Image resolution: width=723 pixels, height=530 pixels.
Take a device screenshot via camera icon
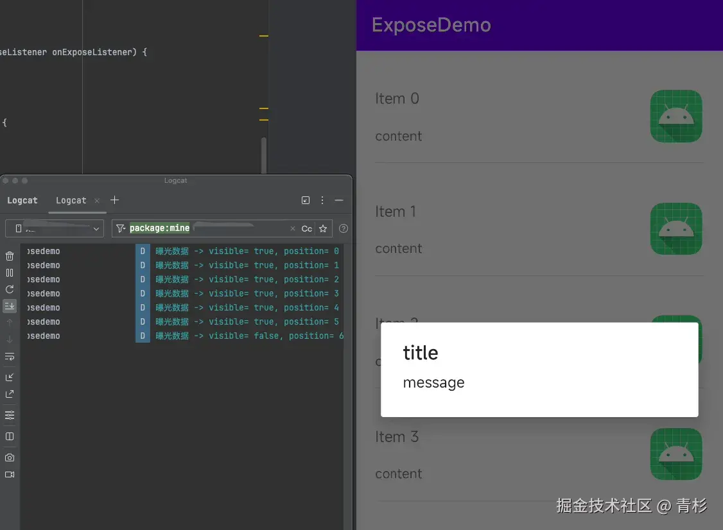10,457
